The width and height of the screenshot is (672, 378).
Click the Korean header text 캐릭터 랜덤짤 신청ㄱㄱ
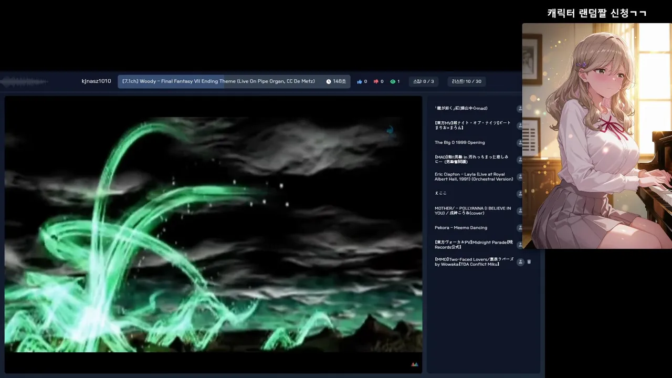pos(597,13)
